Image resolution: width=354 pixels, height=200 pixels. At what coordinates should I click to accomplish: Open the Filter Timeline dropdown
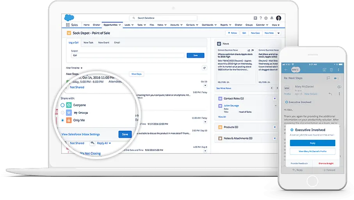coord(74,68)
